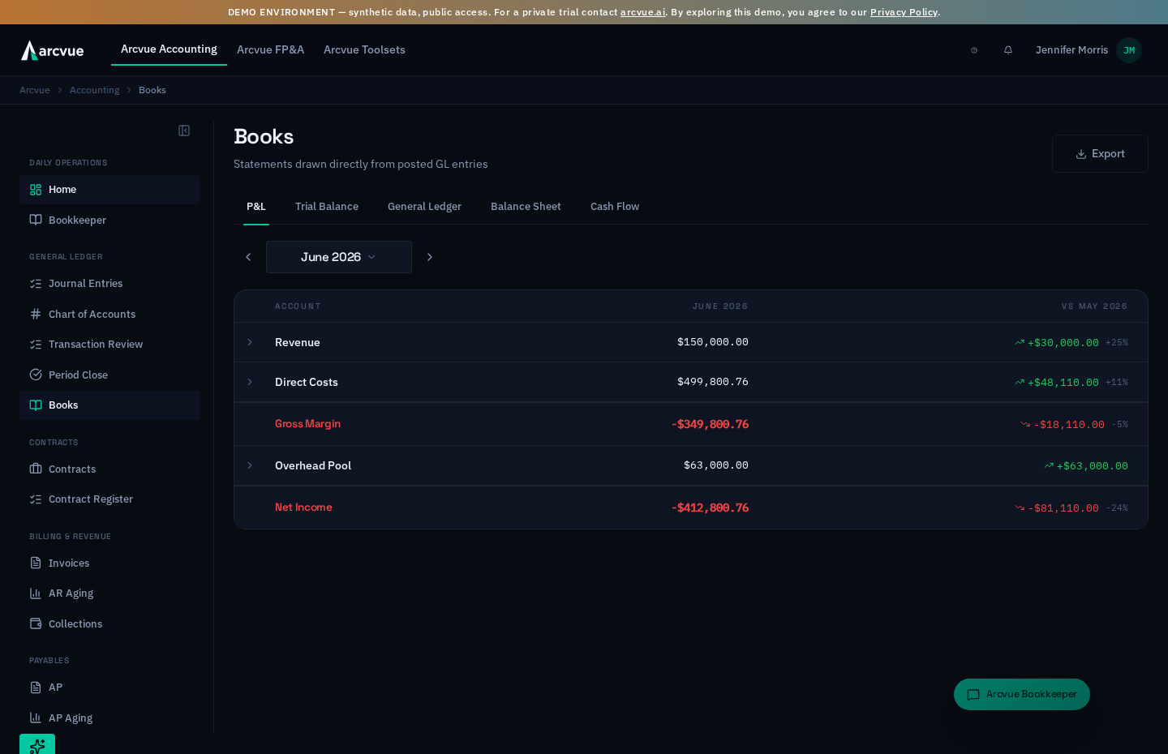Click the Collections wallet icon
The image size is (1168, 754).
[x=36, y=623]
